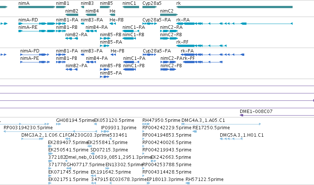This screenshot has width=314, height=185.
Task: Select the Cyp28a5 gene arrow
Action: [x=149, y=7]
